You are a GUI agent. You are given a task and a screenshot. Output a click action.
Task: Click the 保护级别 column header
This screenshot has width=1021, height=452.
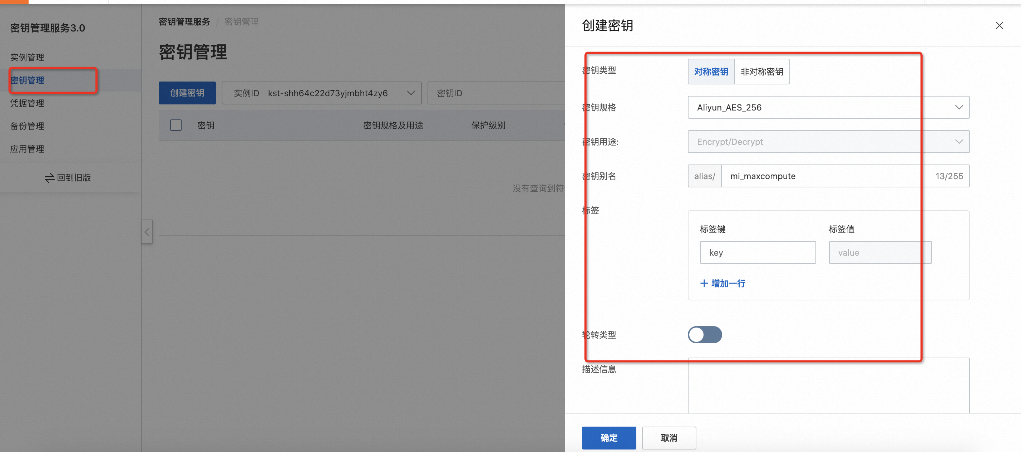[x=488, y=126]
